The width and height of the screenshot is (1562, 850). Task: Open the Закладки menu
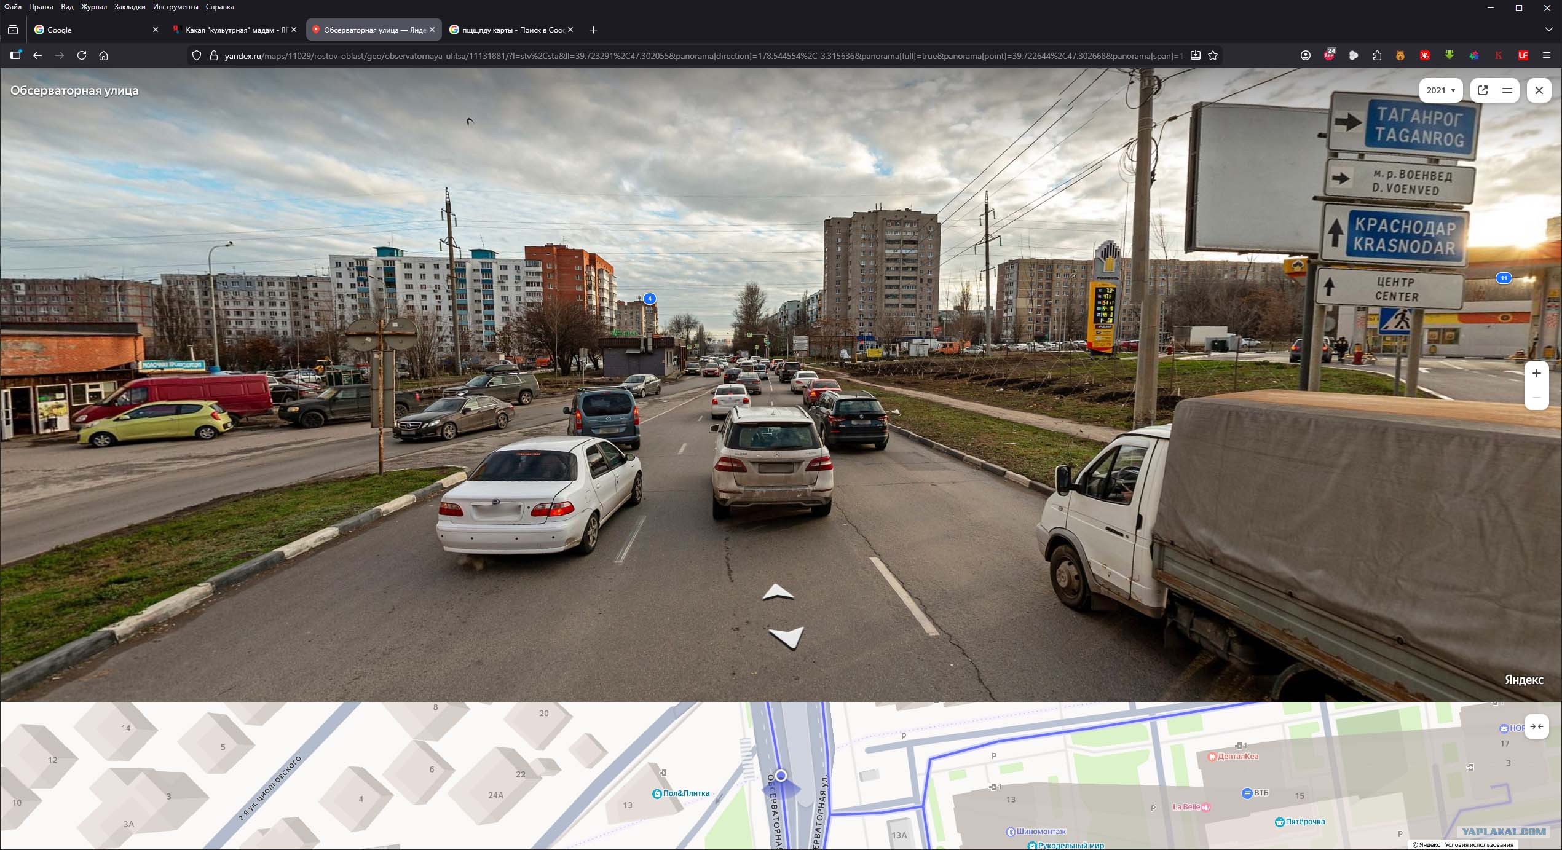tap(130, 7)
